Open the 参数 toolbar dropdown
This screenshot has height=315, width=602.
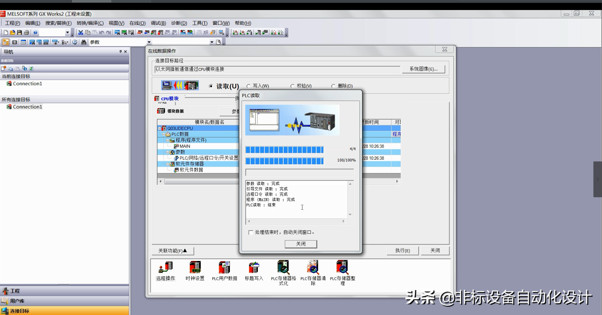tap(149, 42)
